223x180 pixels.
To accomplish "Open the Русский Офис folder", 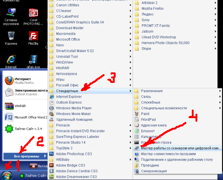I will point(90,85).
